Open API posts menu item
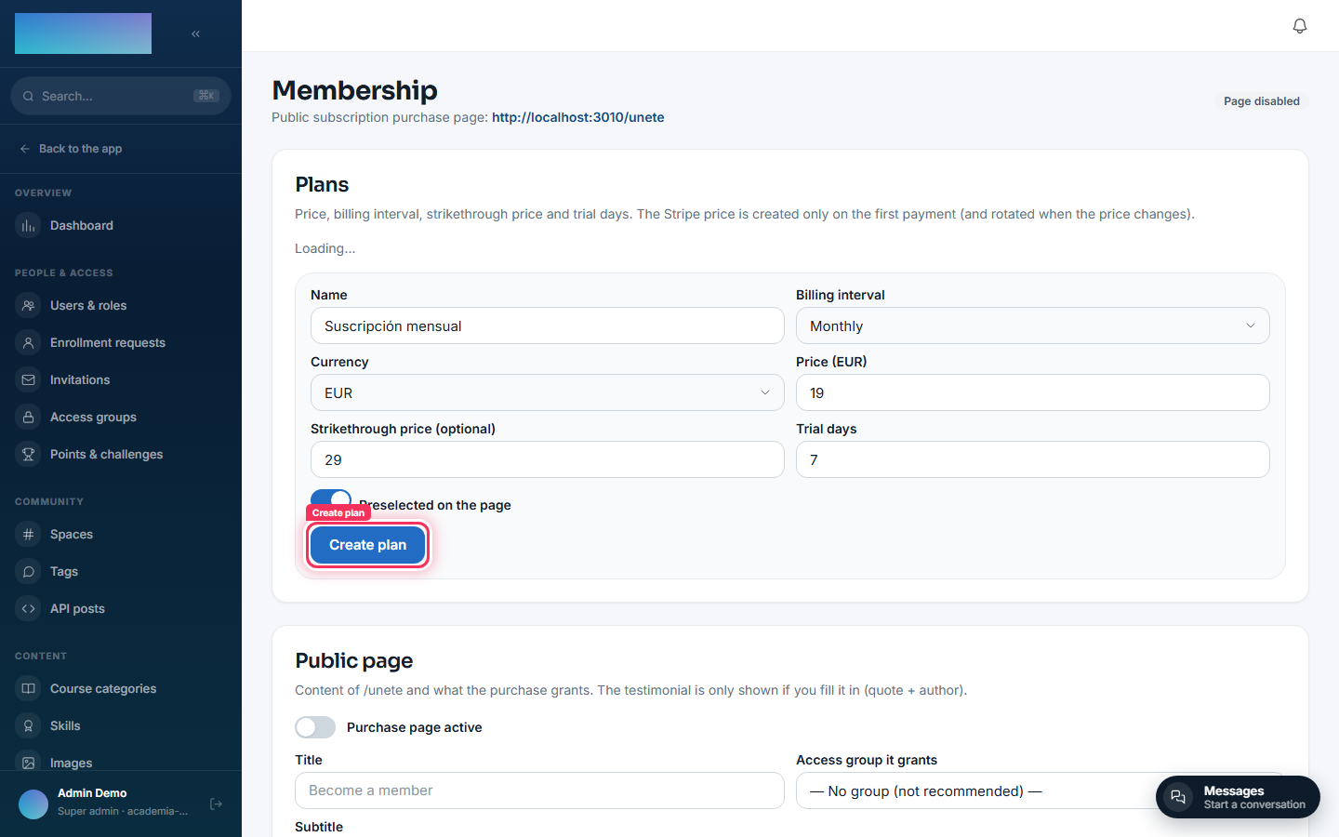1339x837 pixels. 121,609
